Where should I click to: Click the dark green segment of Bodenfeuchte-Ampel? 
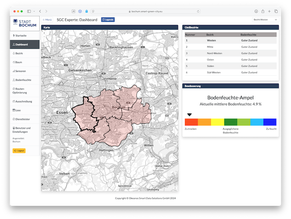230,122
